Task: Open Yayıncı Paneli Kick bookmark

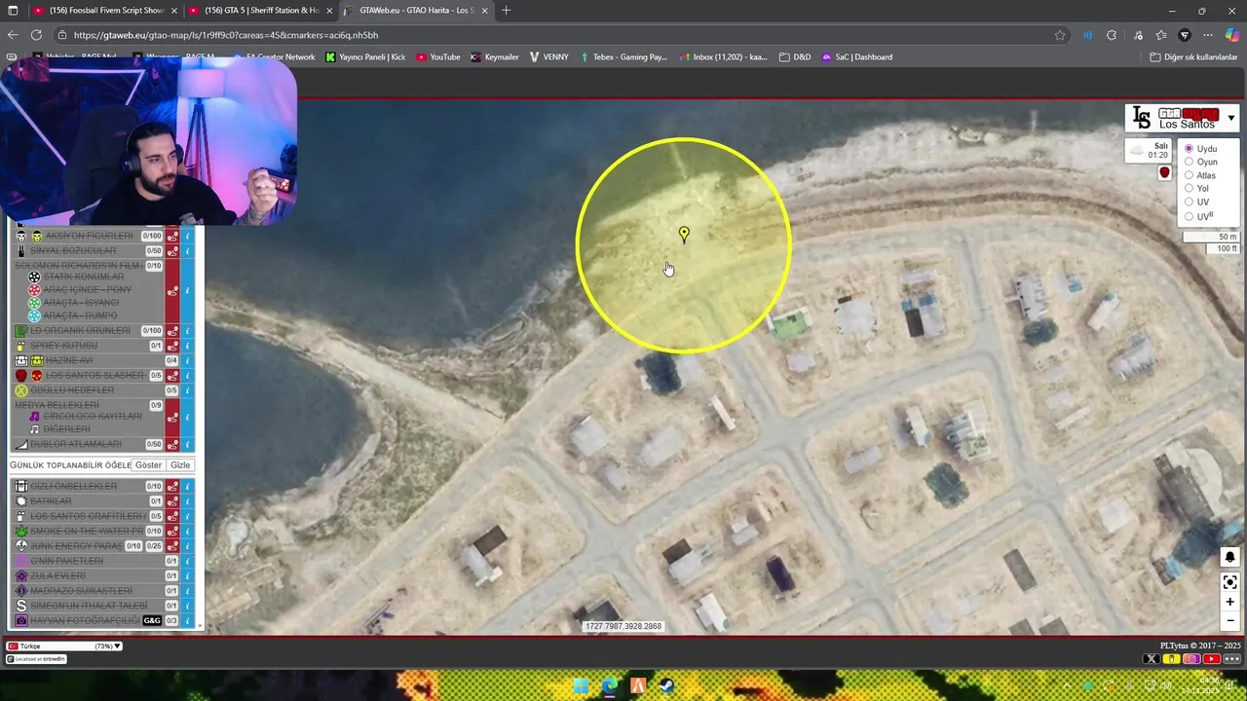Action: tap(365, 57)
